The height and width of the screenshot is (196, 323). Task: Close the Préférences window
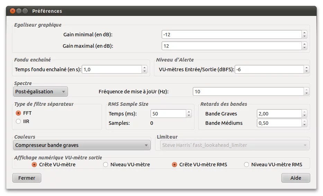(13, 11)
